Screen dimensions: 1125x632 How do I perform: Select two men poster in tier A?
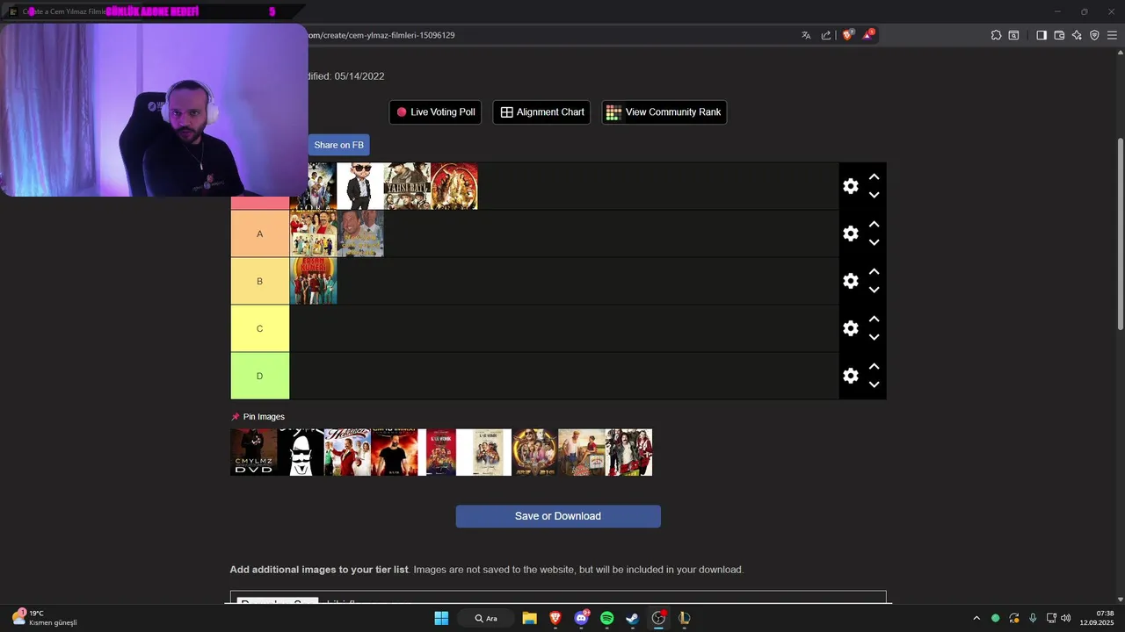(360, 233)
